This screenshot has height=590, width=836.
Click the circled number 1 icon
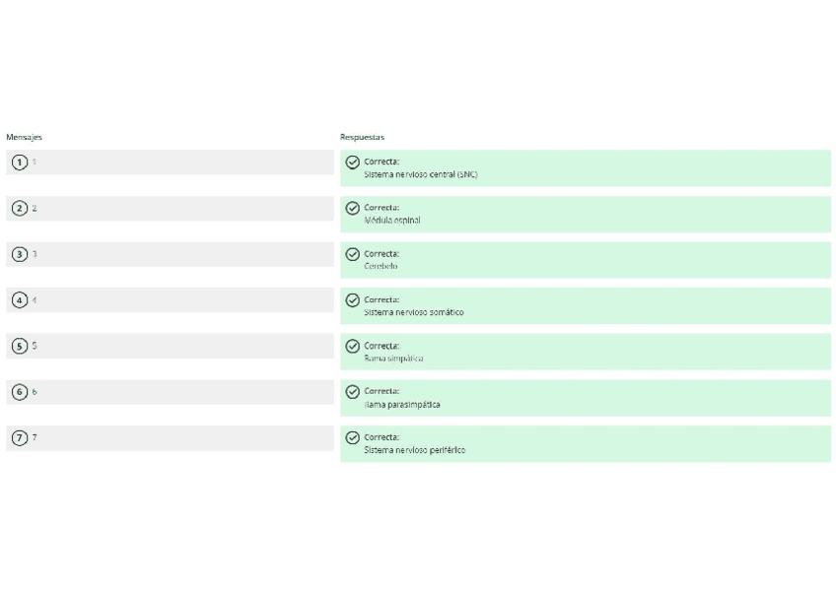pyautogui.click(x=19, y=163)
